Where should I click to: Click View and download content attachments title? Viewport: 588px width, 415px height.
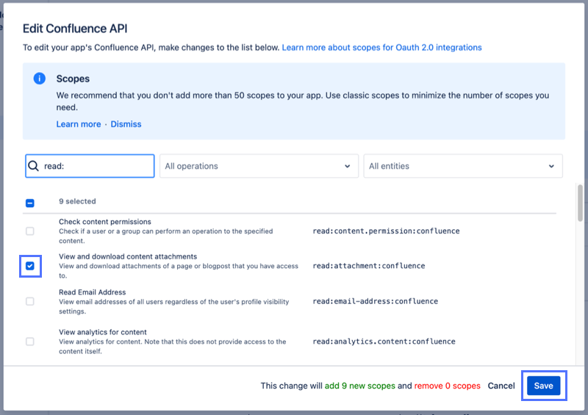(128, 256)
